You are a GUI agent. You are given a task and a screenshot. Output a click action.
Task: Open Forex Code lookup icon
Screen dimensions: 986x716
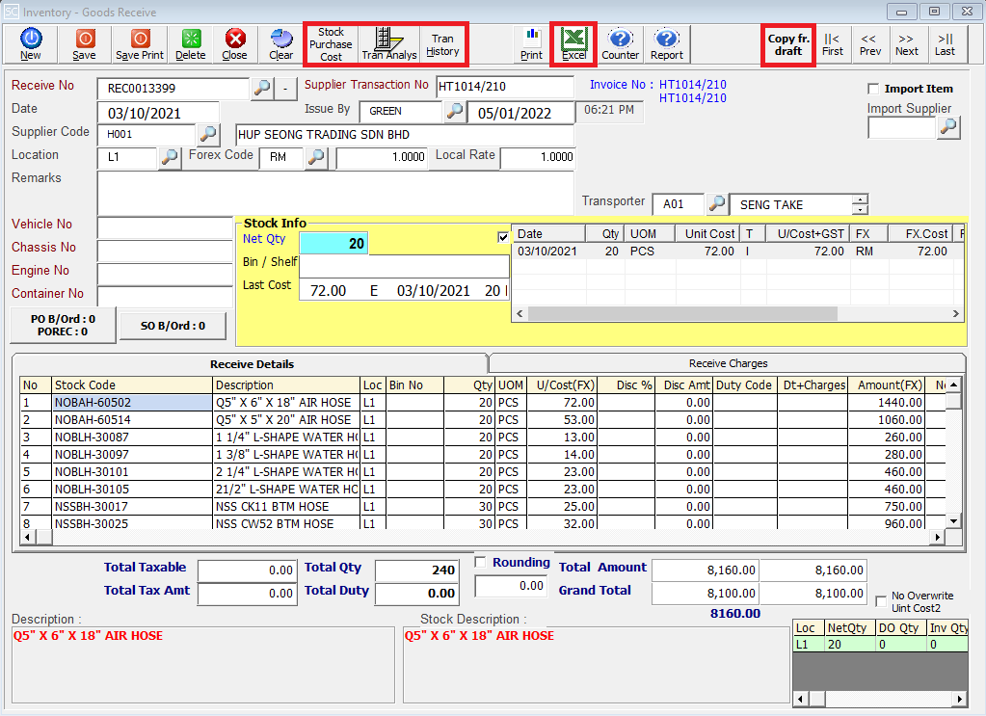(316, 157)
